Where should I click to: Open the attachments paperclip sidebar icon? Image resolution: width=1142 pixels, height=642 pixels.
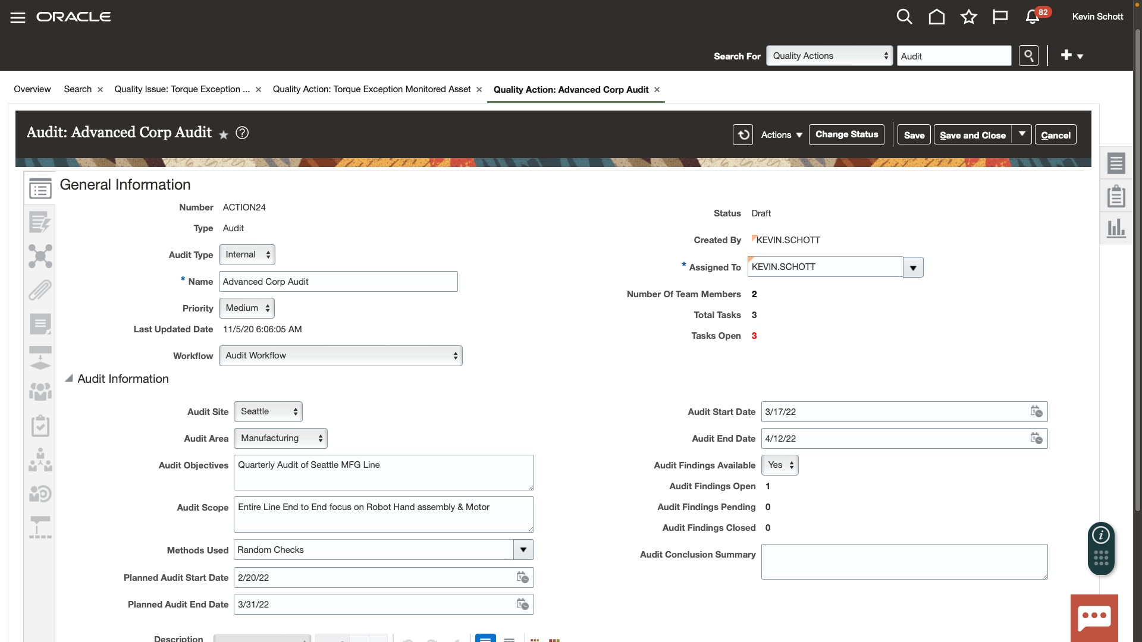click(40, 290)
